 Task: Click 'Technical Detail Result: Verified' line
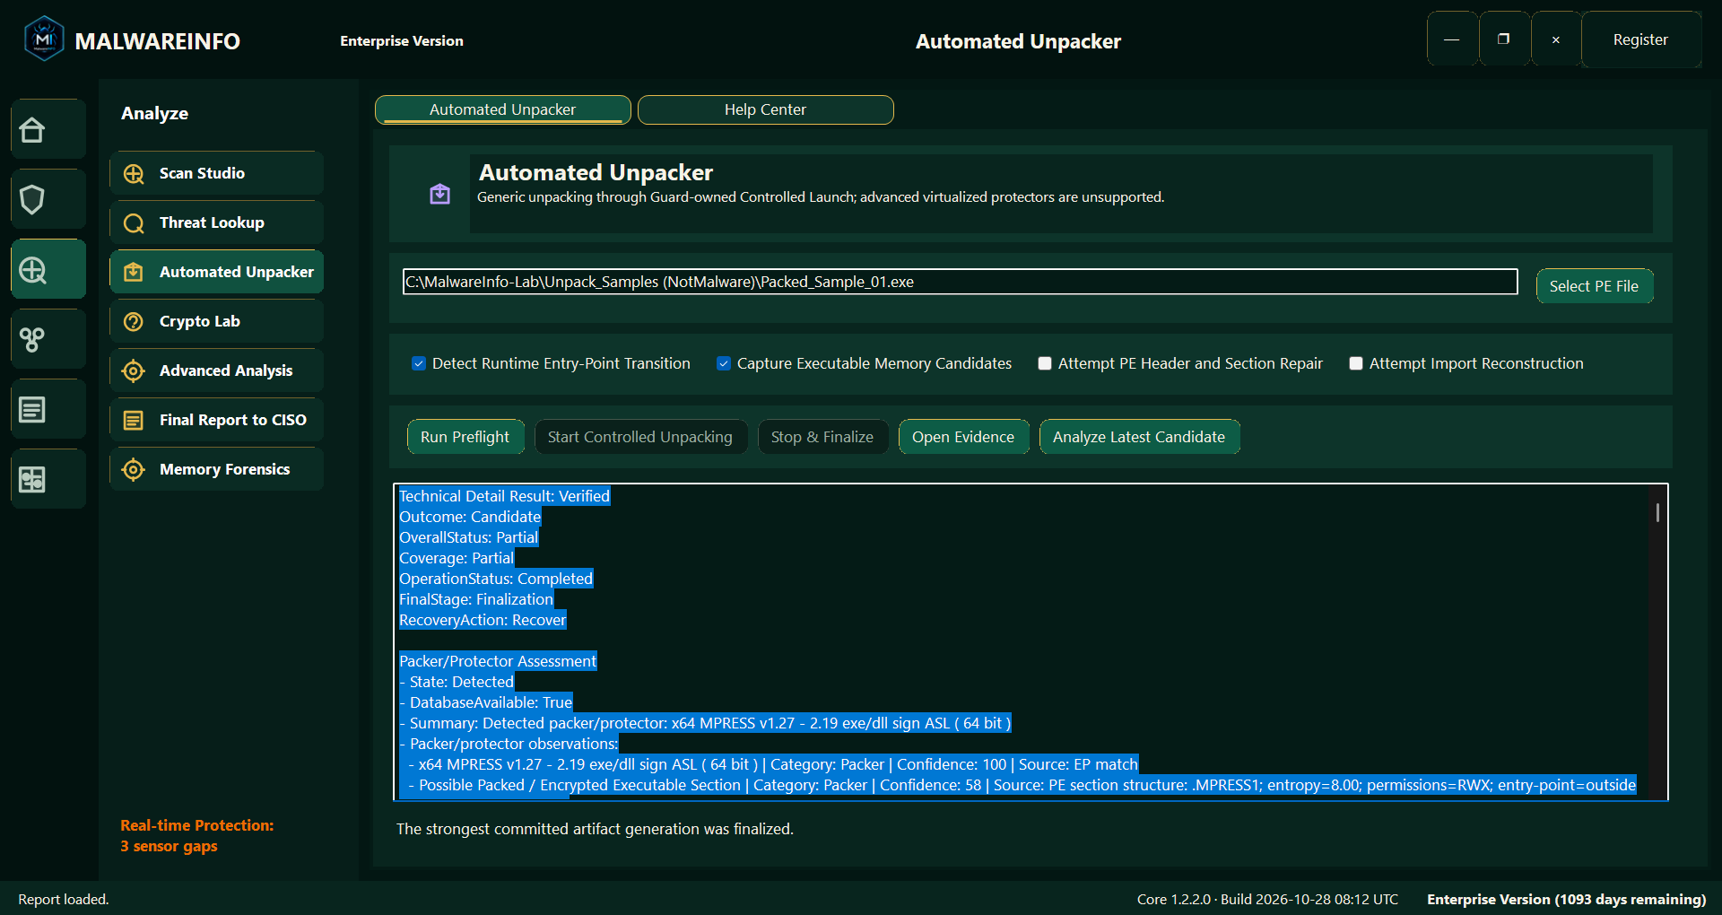504,496
